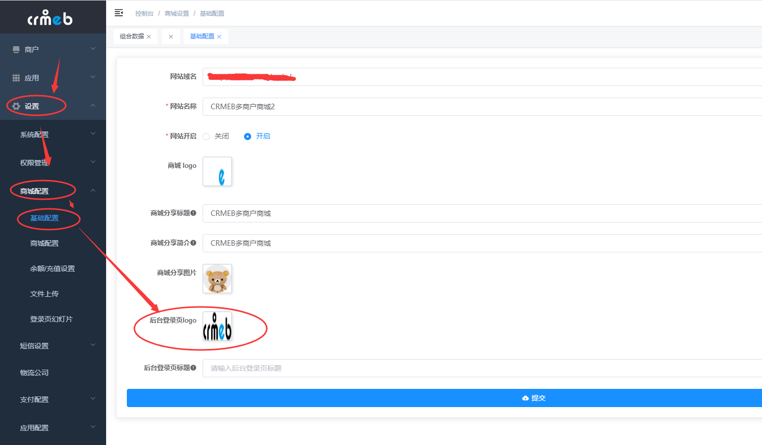Open 控制台 from the breadcrumb
The height and width of the screenshot is (445, 762).
click(144, 13)
